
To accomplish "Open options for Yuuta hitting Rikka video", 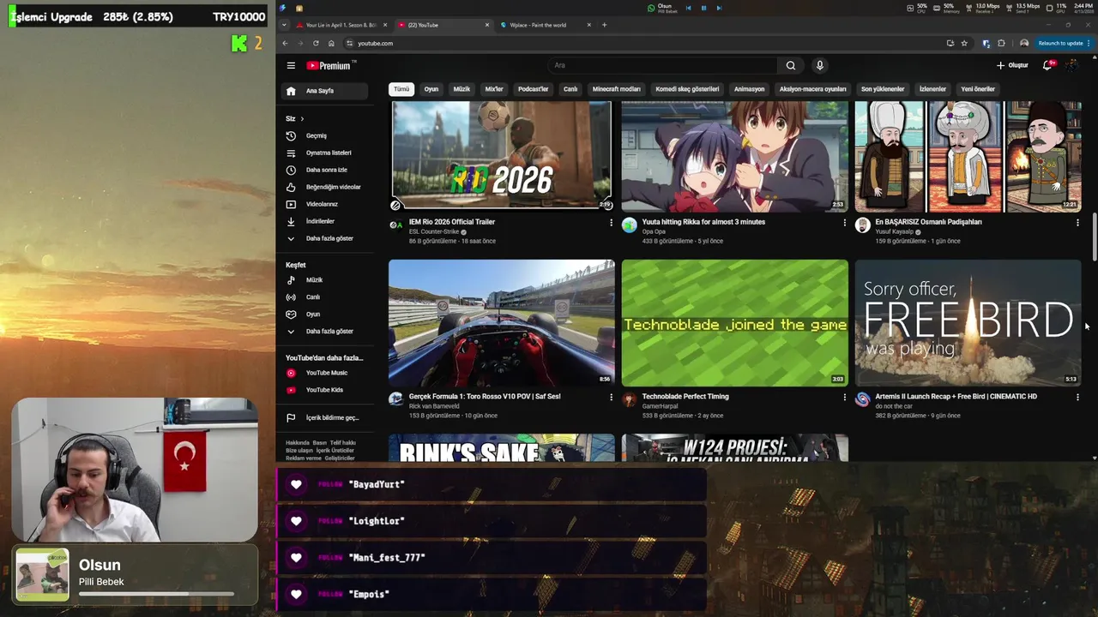I will click(x=844, y=222).
